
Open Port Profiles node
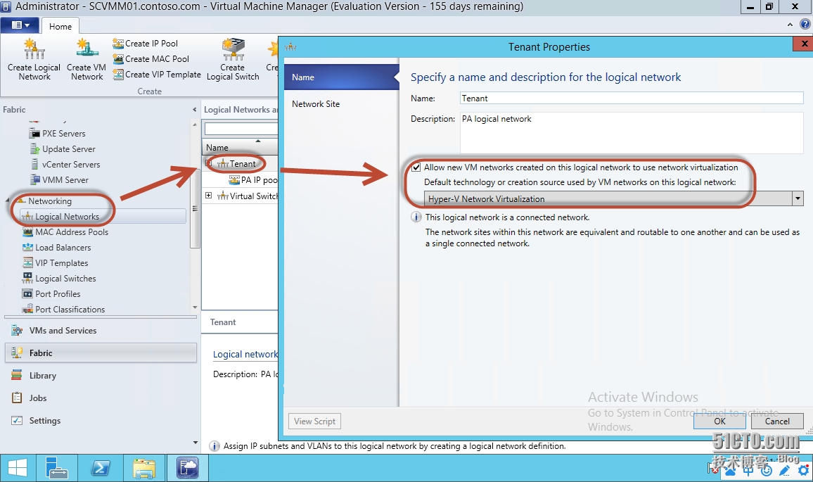(51, 293)
